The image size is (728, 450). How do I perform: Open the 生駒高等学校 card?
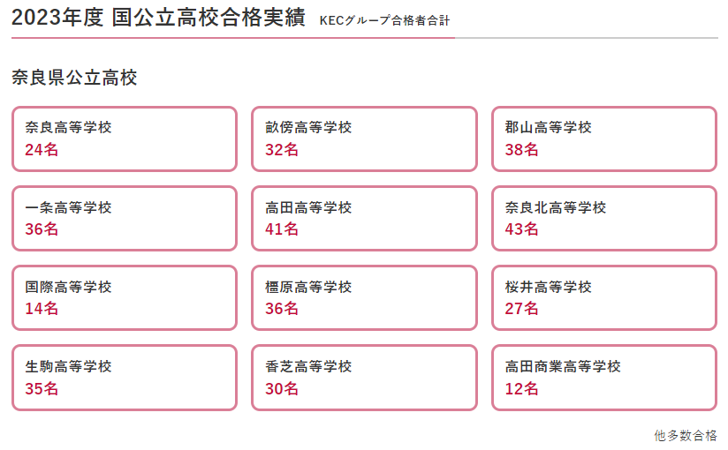[x=125, y=378]
